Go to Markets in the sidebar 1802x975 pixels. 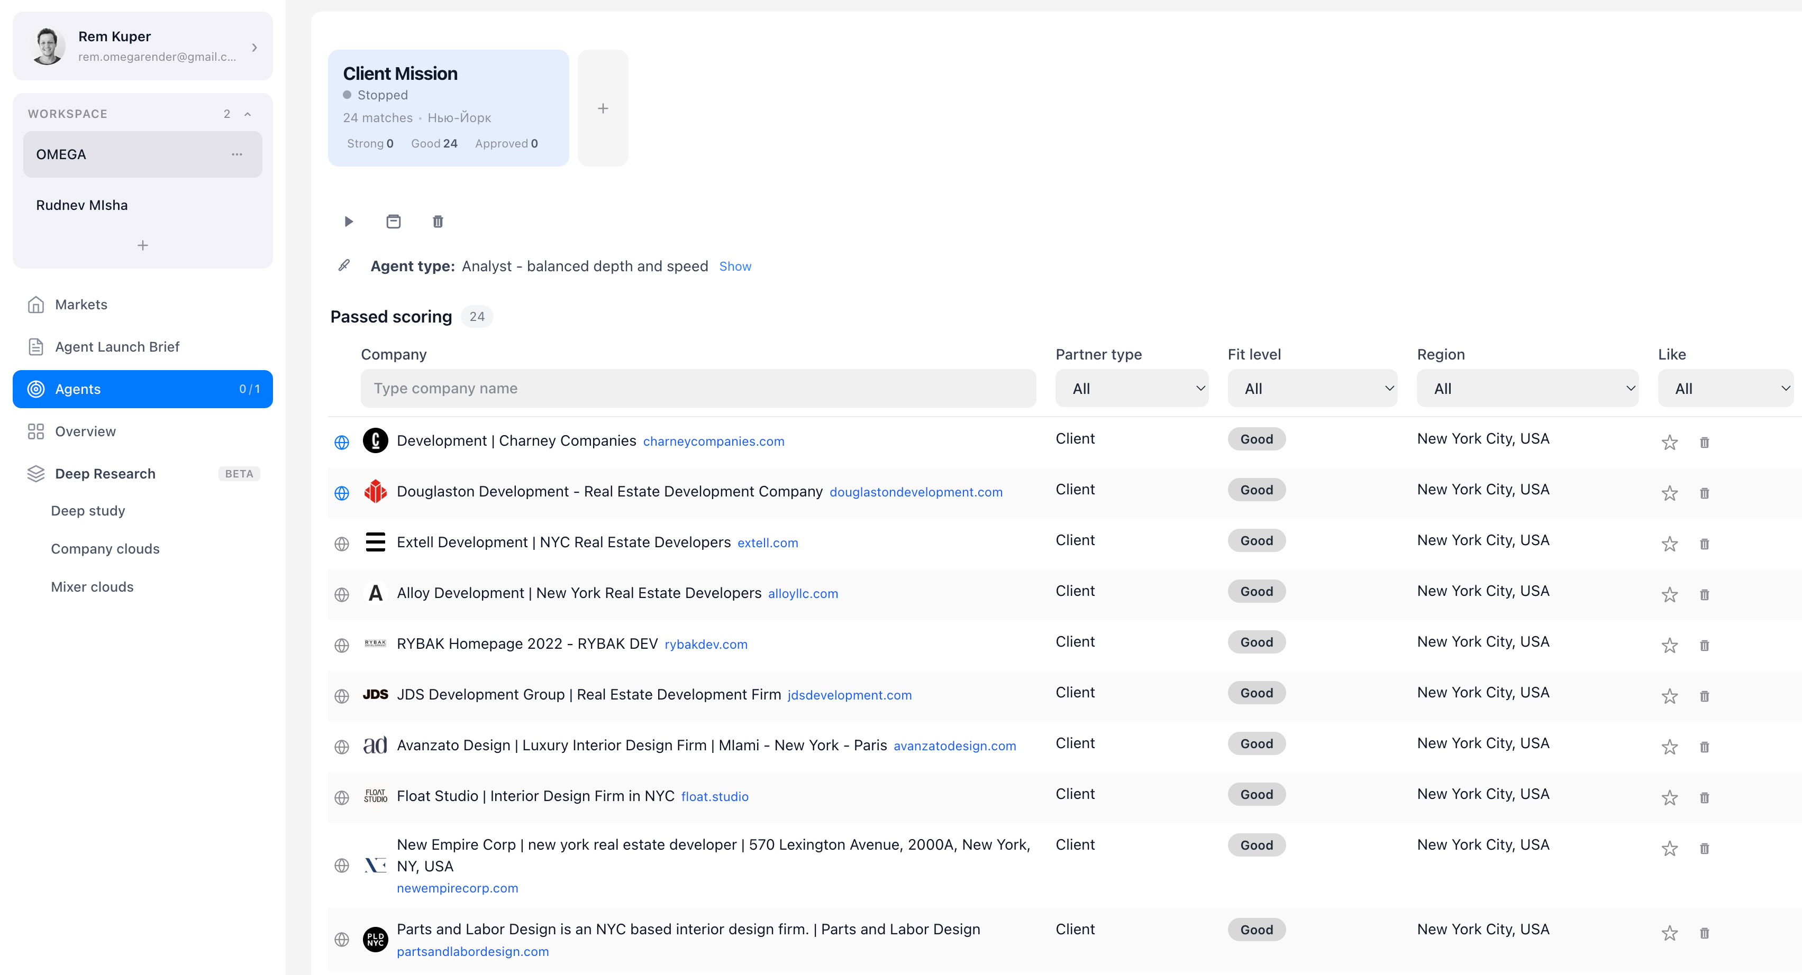pyautogui.click(x=81, y=305)
